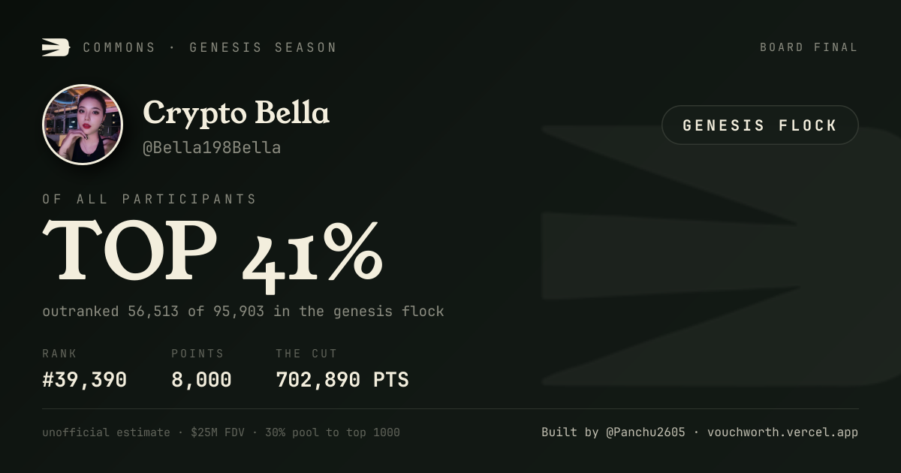Viewport: 901px width, 473px height.
Task: Click the BOARD FINAL label
Action: 809,47
